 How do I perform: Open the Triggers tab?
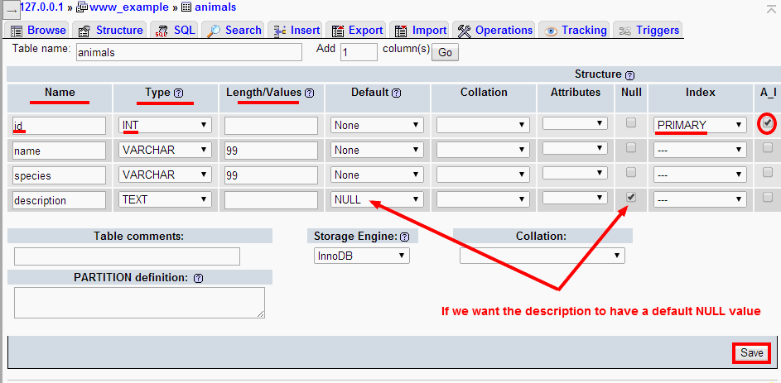pyautogui.click(x=648, y=30)
